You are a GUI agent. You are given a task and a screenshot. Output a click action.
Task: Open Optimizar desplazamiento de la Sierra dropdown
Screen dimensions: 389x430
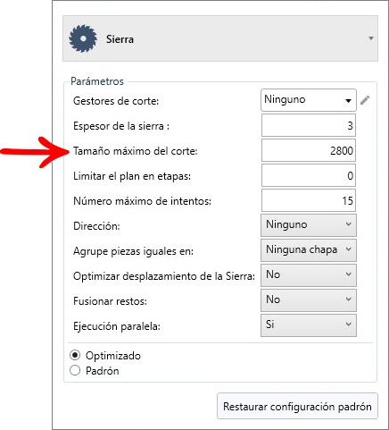coord(309,275)
